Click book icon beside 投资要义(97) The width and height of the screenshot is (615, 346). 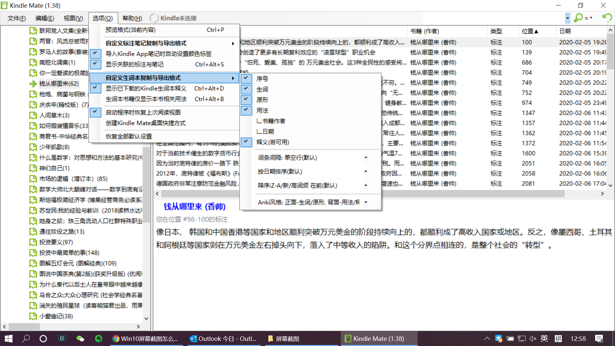pos(33,242)
